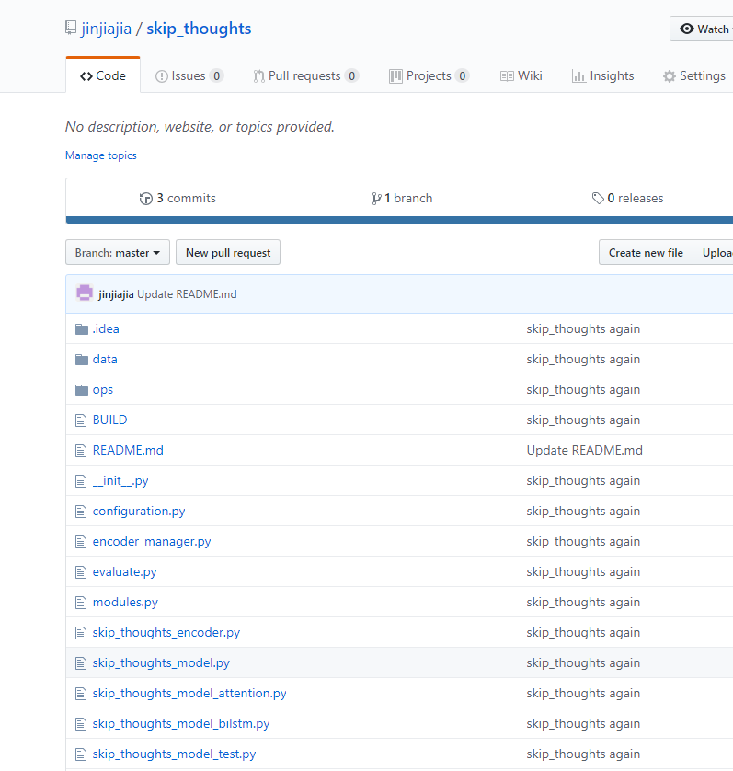Open the Wiki tab
The image size is (733, 771).
[521, 75]
